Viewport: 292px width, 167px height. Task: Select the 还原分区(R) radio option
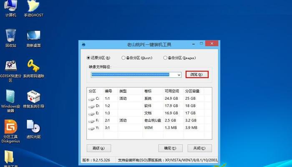tap(98, 58)
